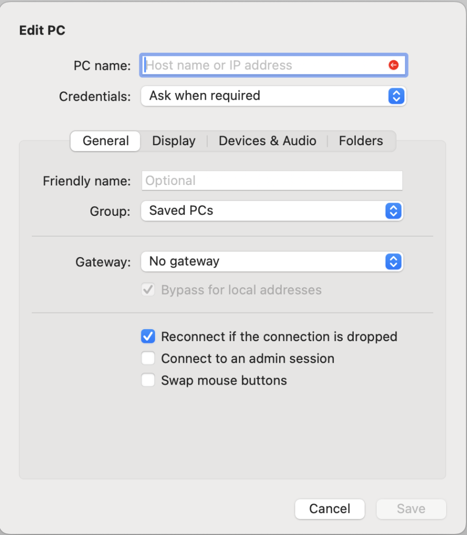This screenshot has width=467, height=535.
Task: Toggle Reconnect if the connection is dropped
Action: click(x=148, y=336)
